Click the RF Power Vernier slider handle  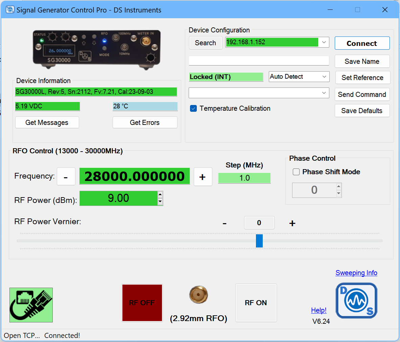click(259, 241)
